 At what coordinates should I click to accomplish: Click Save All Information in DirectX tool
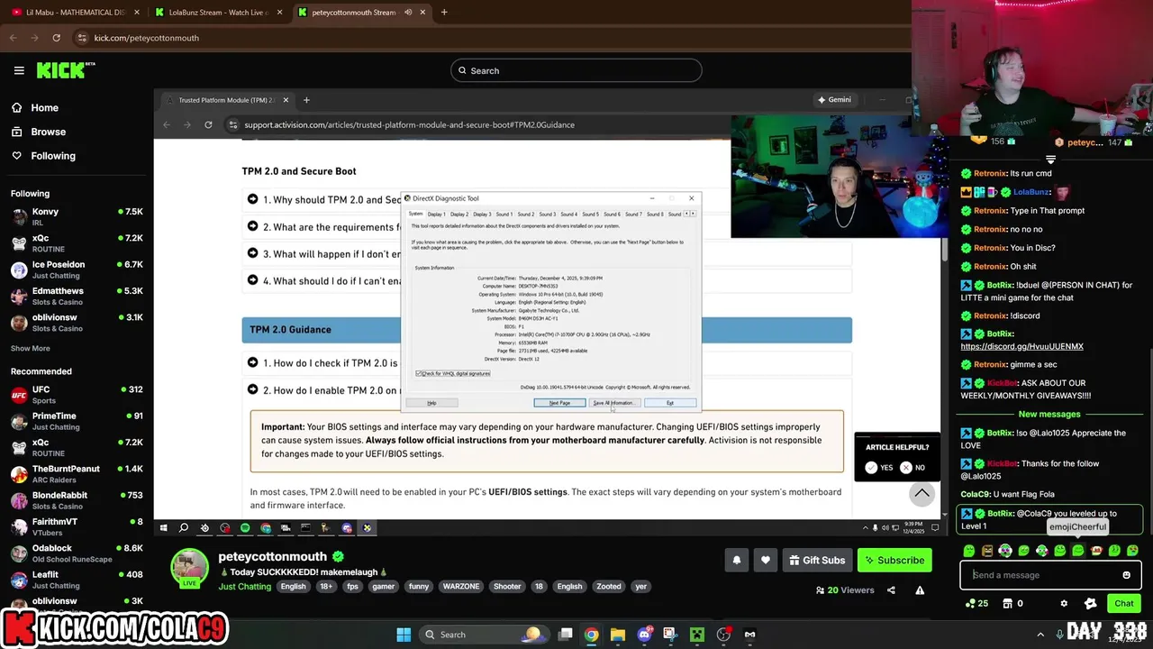[613, 403]
